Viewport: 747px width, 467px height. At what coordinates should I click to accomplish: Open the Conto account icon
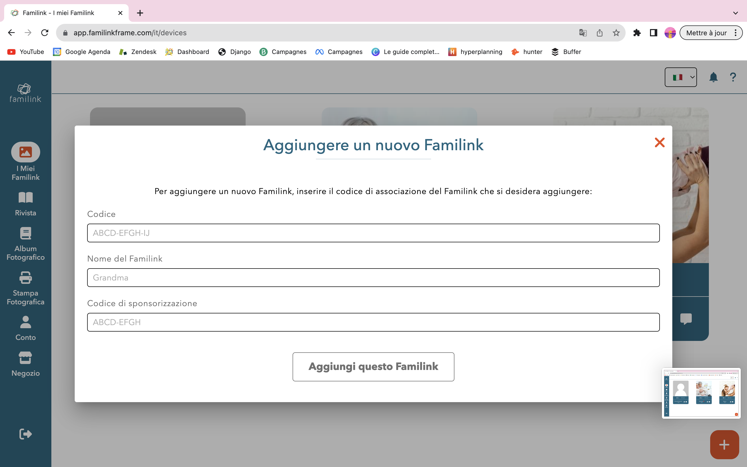[26, 322]
